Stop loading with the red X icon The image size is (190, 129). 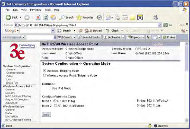point(38,18)
